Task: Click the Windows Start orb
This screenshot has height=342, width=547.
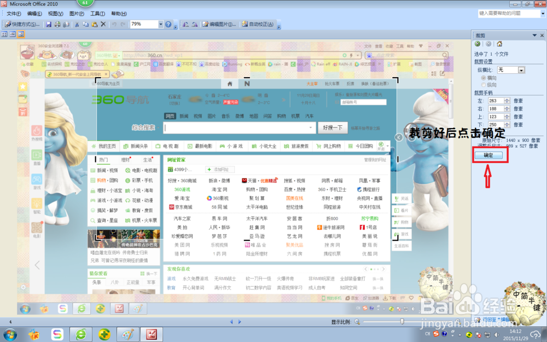Action: point(10,335)
